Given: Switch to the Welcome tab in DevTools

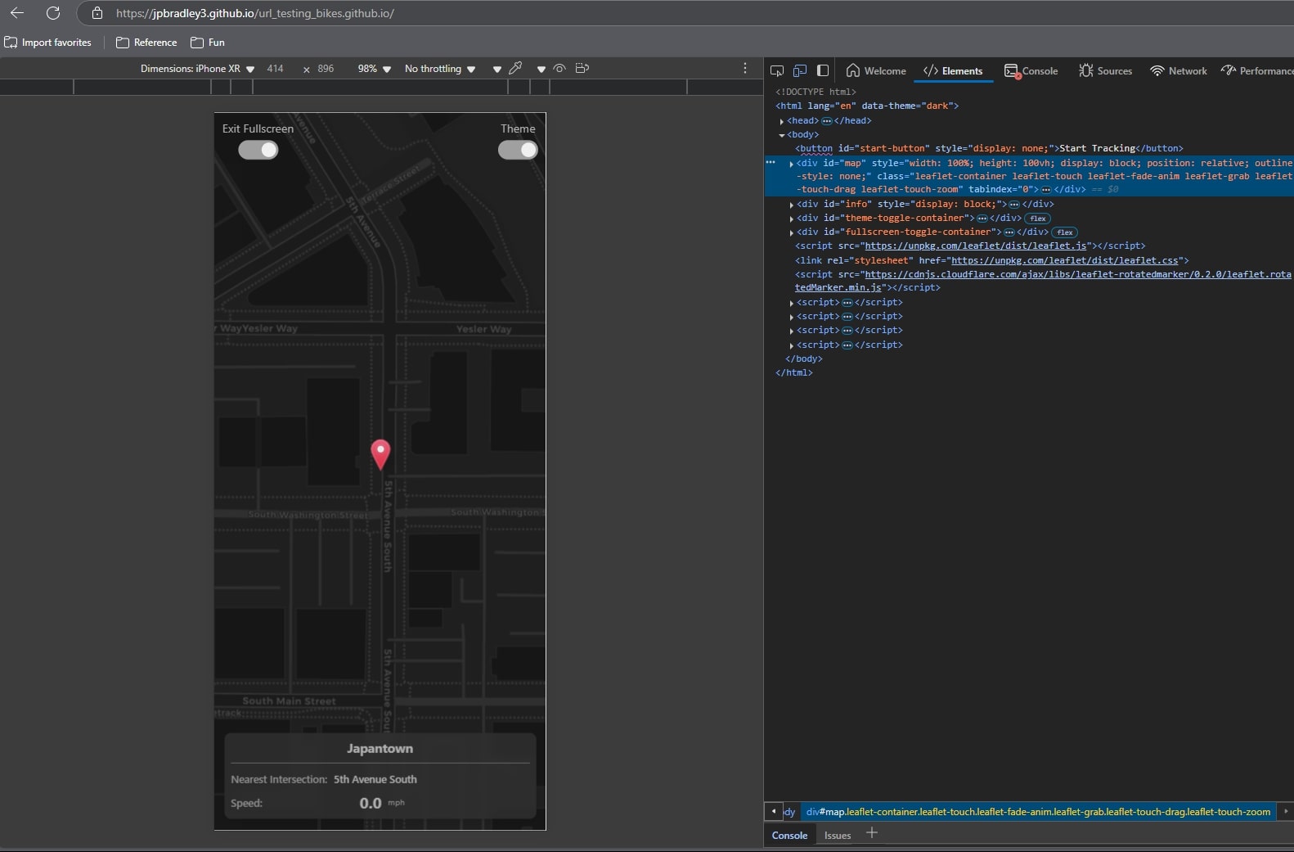Looking at the screenshot, I should (x=876, y=70).
